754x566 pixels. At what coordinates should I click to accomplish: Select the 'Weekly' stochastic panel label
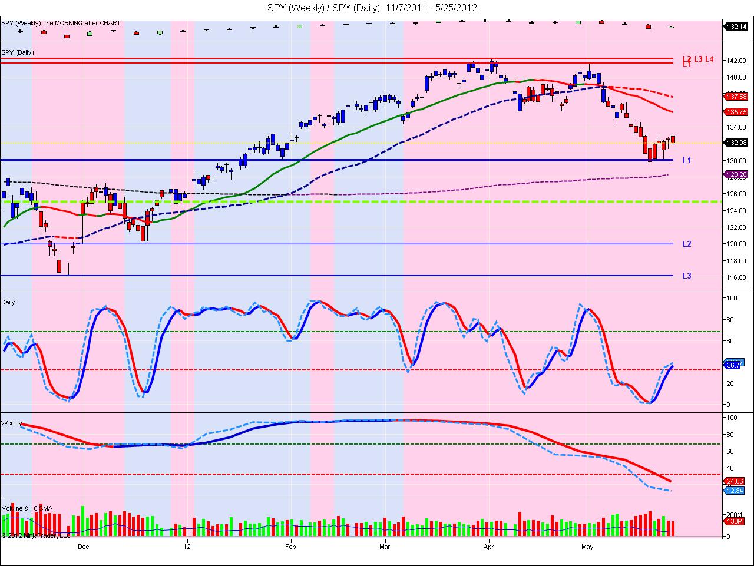(12, 423)
